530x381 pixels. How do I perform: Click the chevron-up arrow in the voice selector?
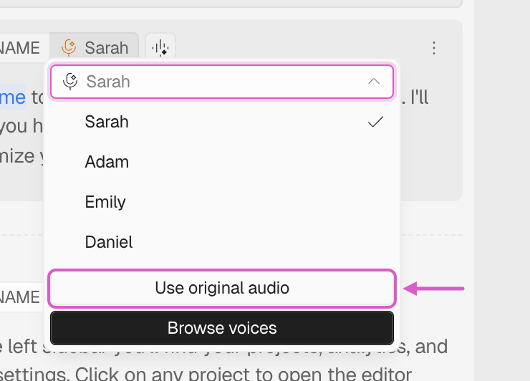[374, 82]
